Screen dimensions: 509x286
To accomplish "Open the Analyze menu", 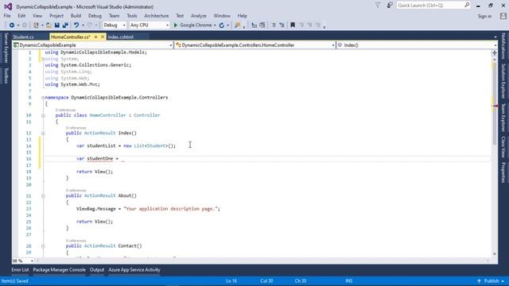I will point(199,16).
